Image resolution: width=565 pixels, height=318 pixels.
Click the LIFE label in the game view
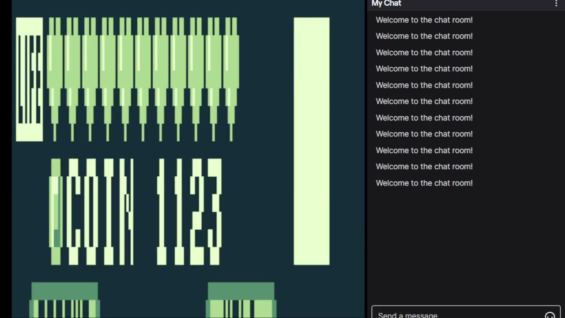click(x=30, y=79)
